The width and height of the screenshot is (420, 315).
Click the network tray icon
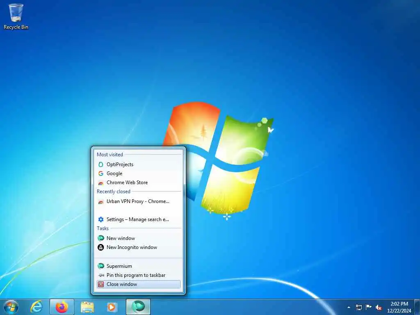(359, 308)
